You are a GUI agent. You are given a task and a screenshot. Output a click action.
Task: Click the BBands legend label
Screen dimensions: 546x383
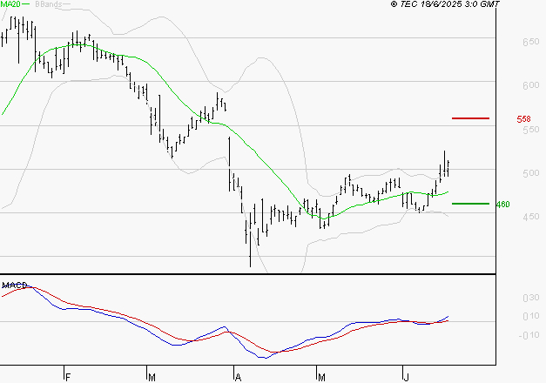tap(49, 4)
